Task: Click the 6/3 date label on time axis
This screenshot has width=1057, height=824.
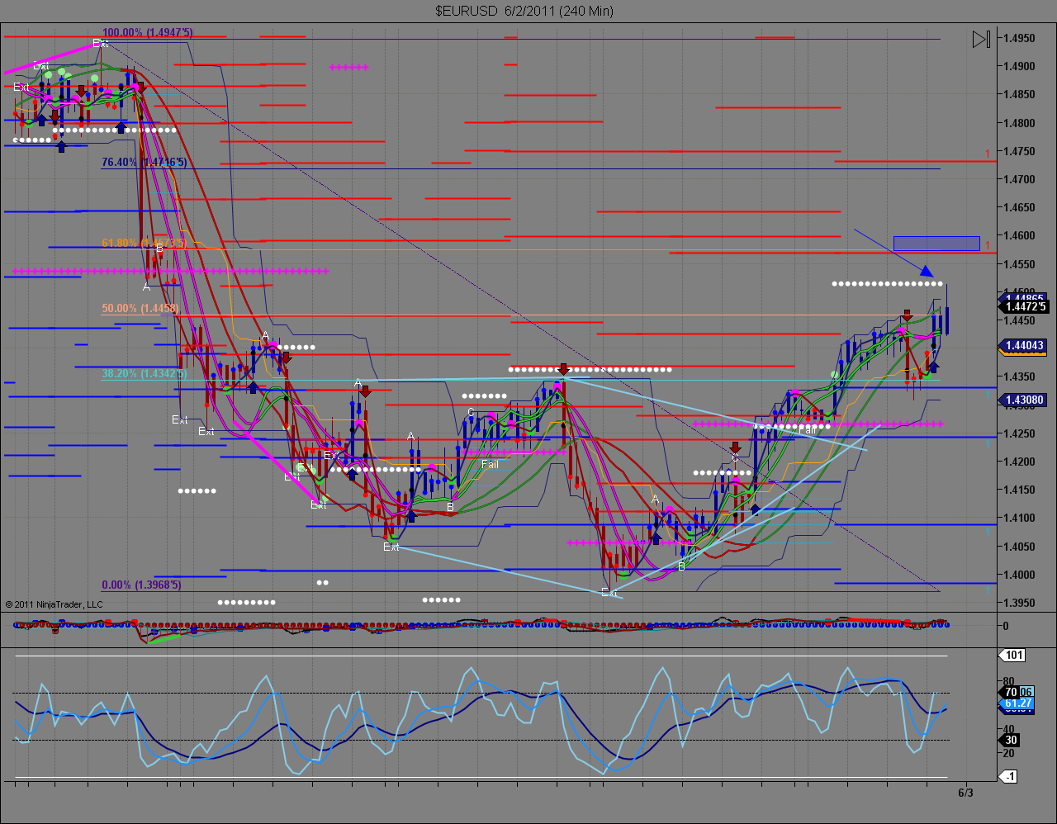Action: (x=965, y=793)
